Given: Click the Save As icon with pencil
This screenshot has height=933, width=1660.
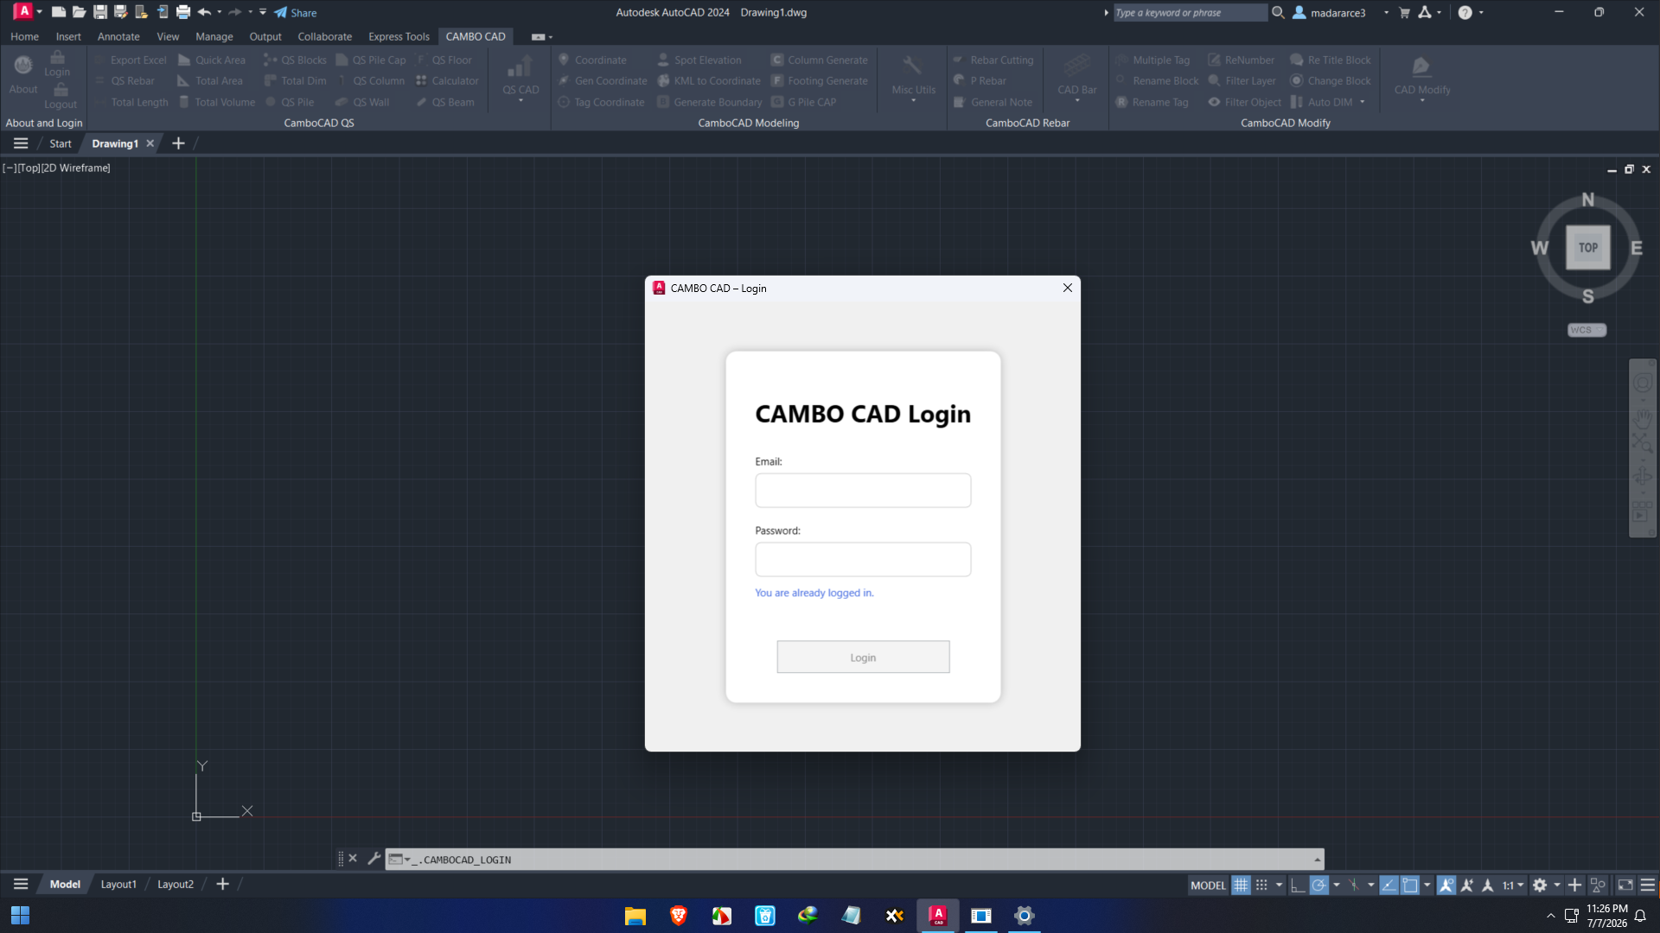Looking at the screenshot, I should [121, 12].
